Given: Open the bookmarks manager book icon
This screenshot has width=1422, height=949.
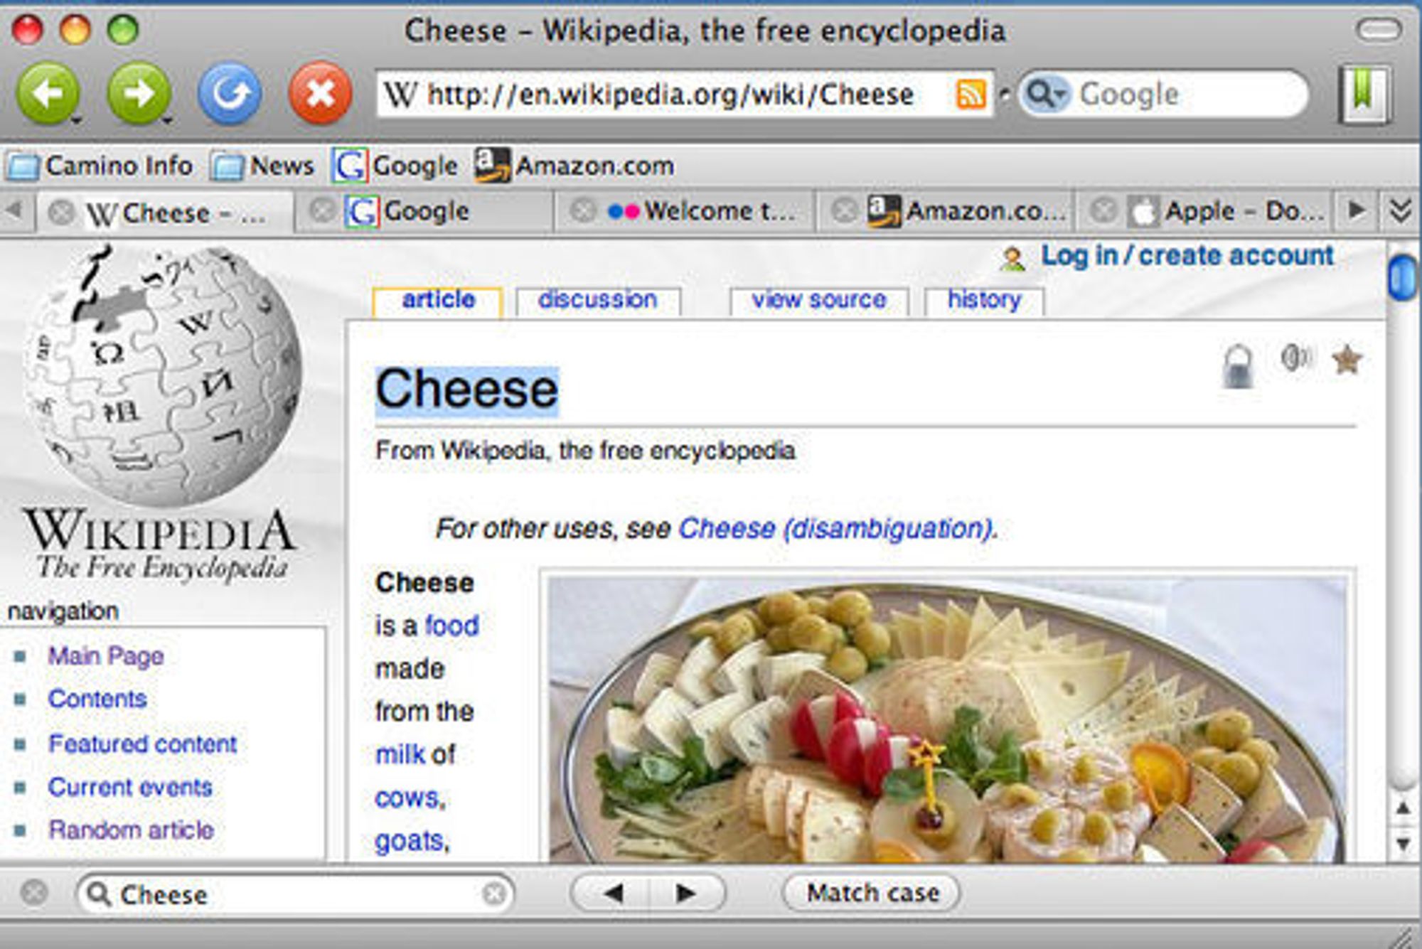Looking at the screenshot, I should pos(1364,94).
